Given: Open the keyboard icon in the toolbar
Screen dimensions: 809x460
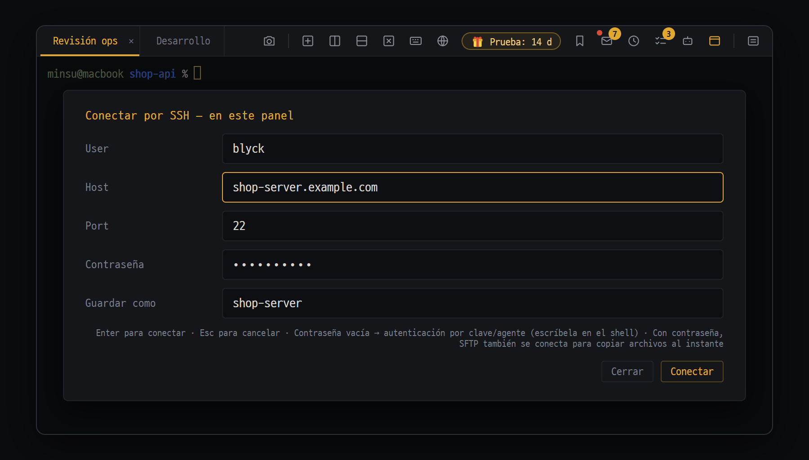Looking at the screenshot, I should point(416,41).
